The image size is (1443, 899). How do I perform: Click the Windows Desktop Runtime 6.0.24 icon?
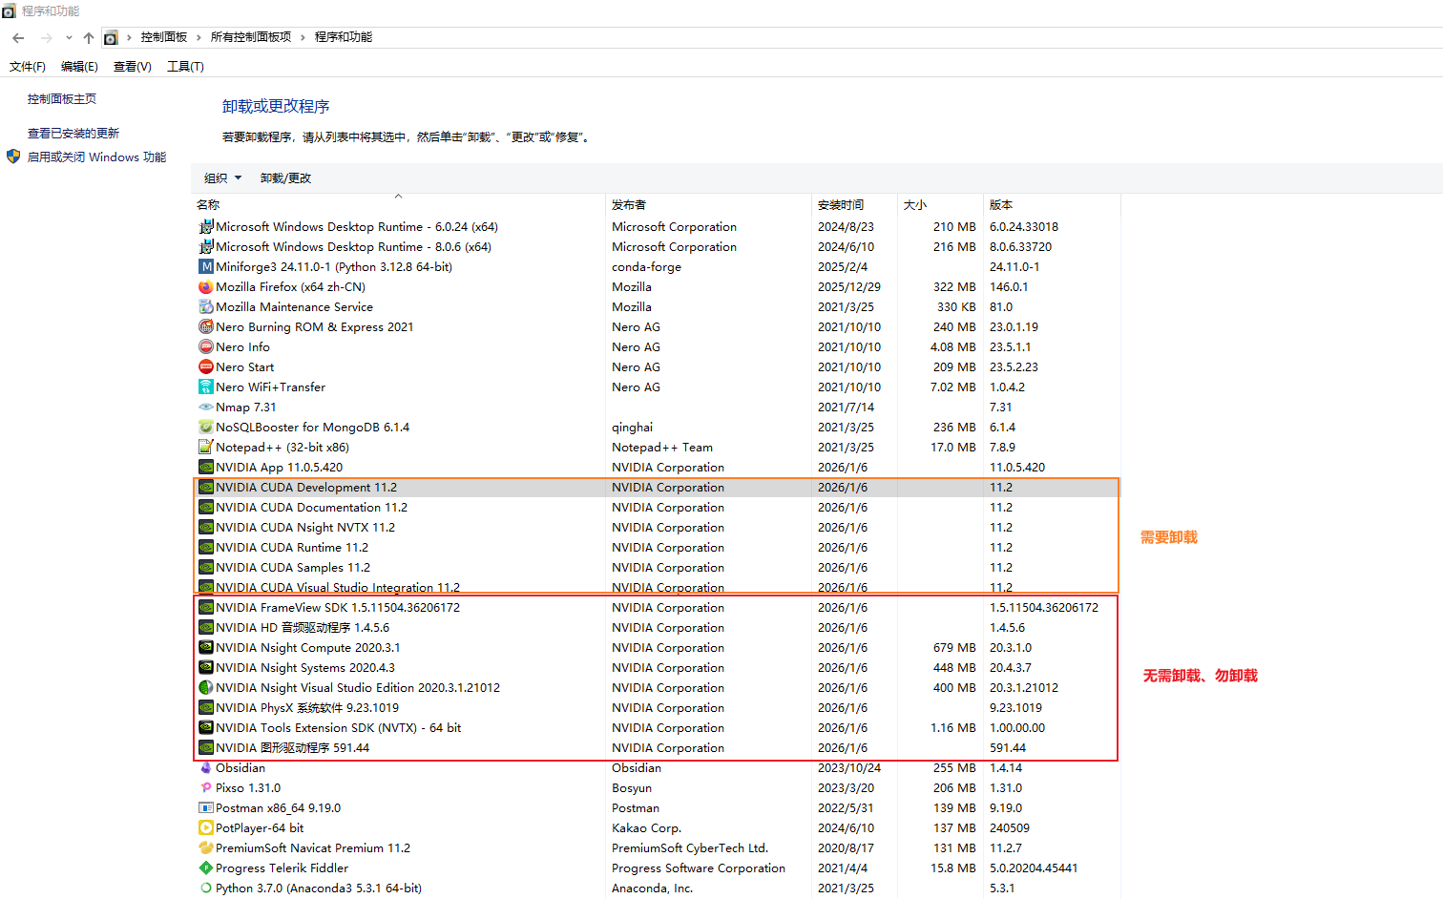coord(205,227)
